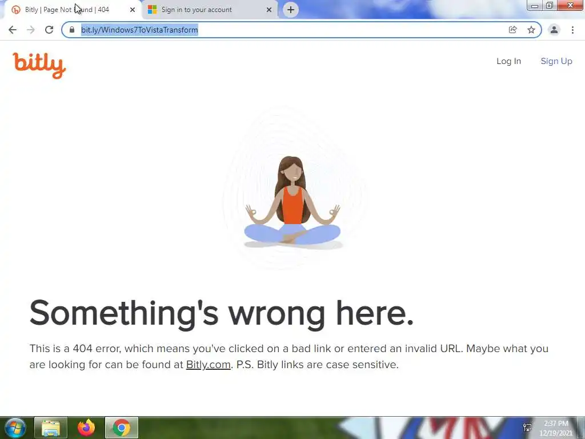Image resolution: width=585 pixels, height=439 pixels.
Task: Click the taskbar clock showing 2:37 PM
Action: tap(556, 428)
